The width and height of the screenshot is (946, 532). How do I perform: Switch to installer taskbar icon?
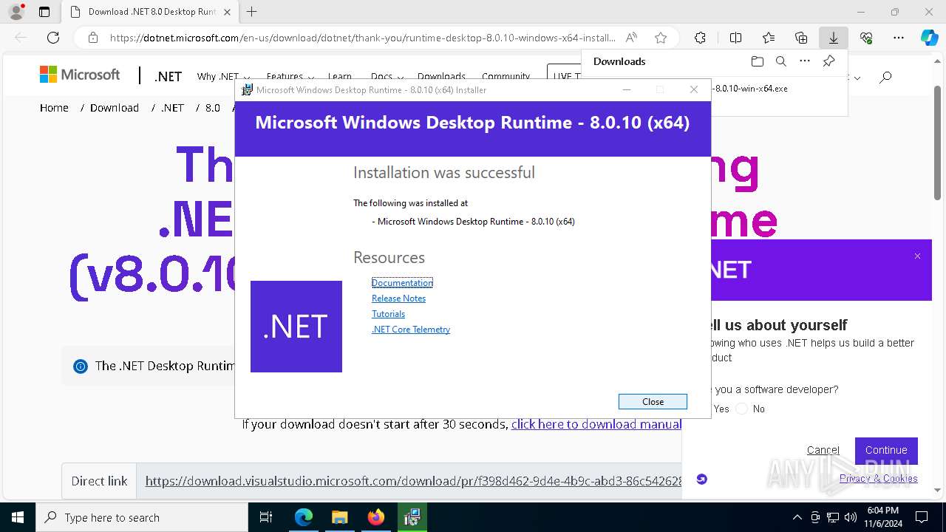(412, 517)
